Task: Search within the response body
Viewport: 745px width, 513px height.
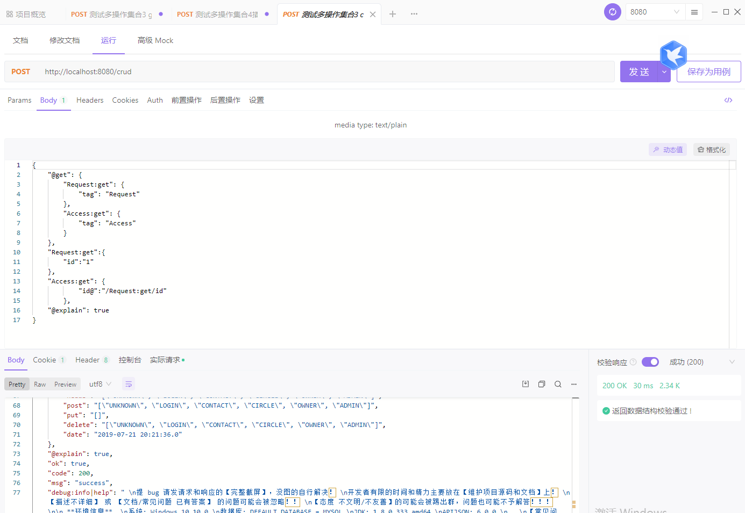Action: [x=558, y=384]
